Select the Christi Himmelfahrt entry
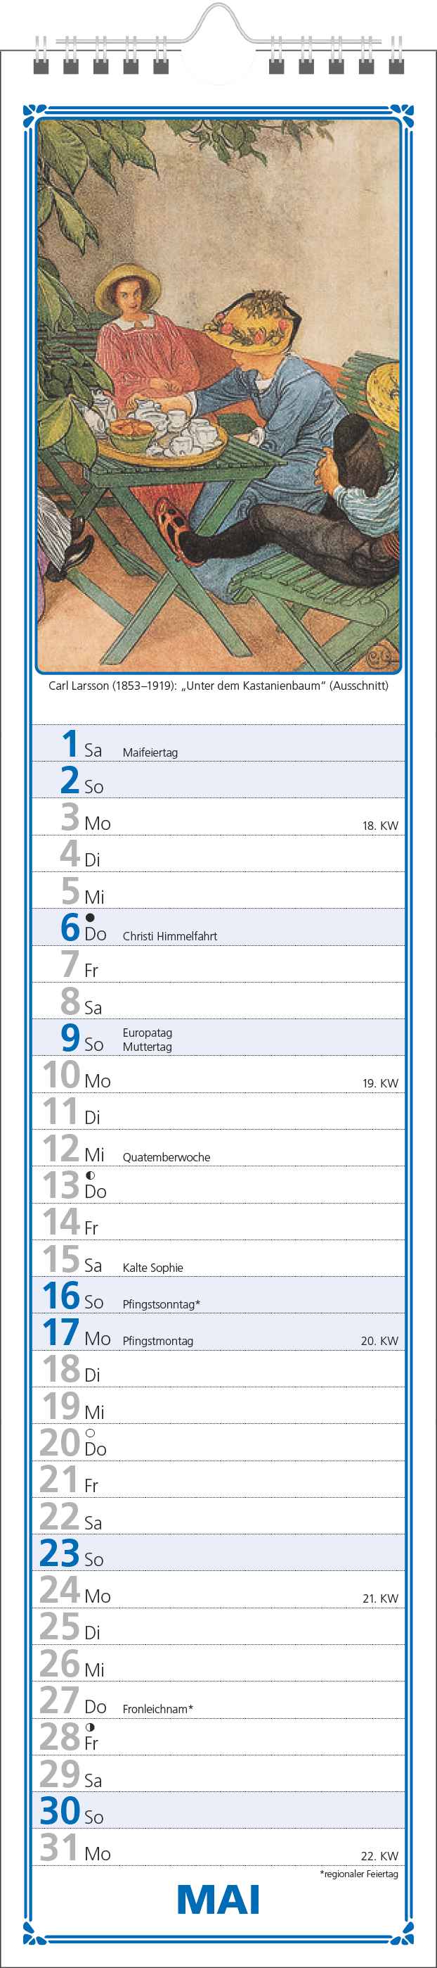The image size is (437, 1968). (170, 936)
